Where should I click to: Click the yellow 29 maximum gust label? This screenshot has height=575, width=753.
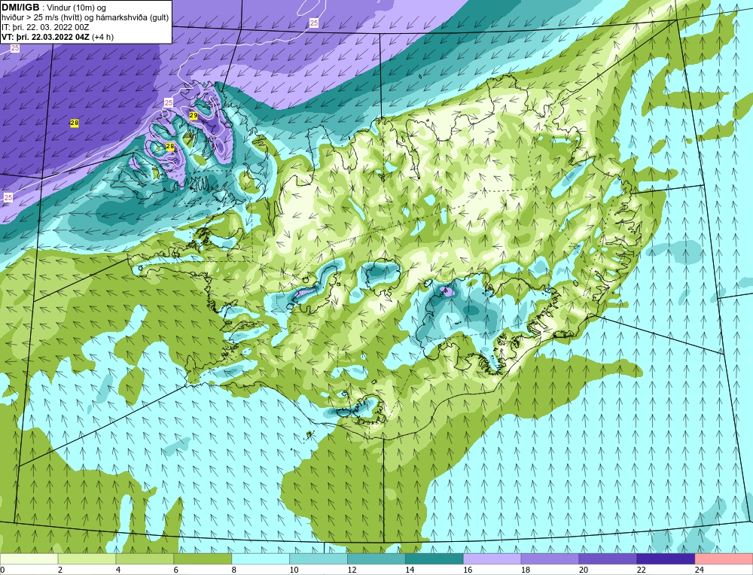(x=194, y=116)
